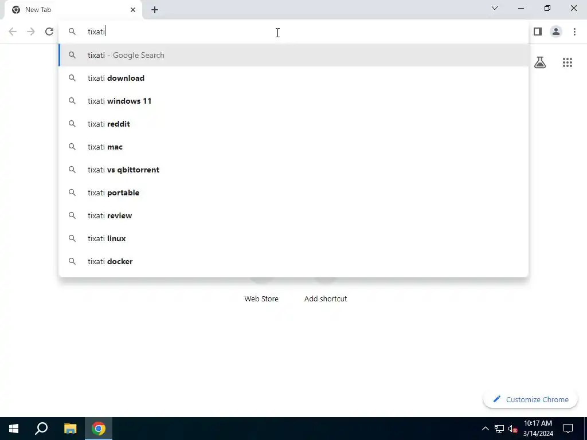This screenshot has height=440, width=587.
Task: Open the Windows Start menu
Action: pyautogui.click(x=14, y=429)
